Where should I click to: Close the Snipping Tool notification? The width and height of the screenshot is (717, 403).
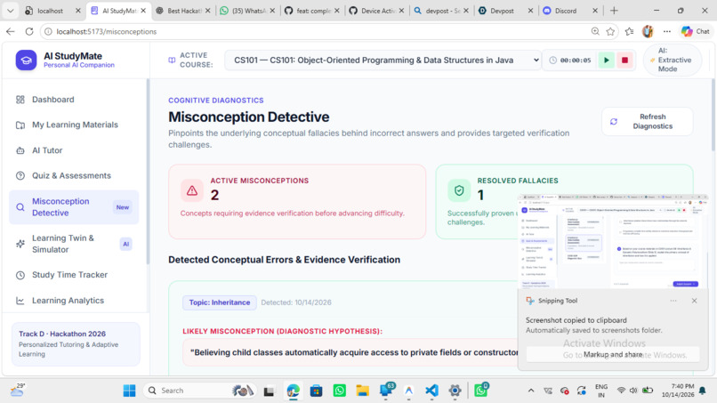tap(694, 301)
